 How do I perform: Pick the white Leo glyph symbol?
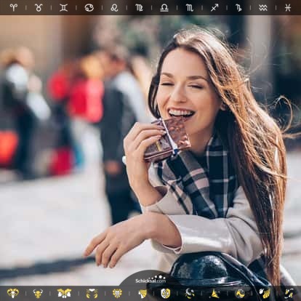114,7
